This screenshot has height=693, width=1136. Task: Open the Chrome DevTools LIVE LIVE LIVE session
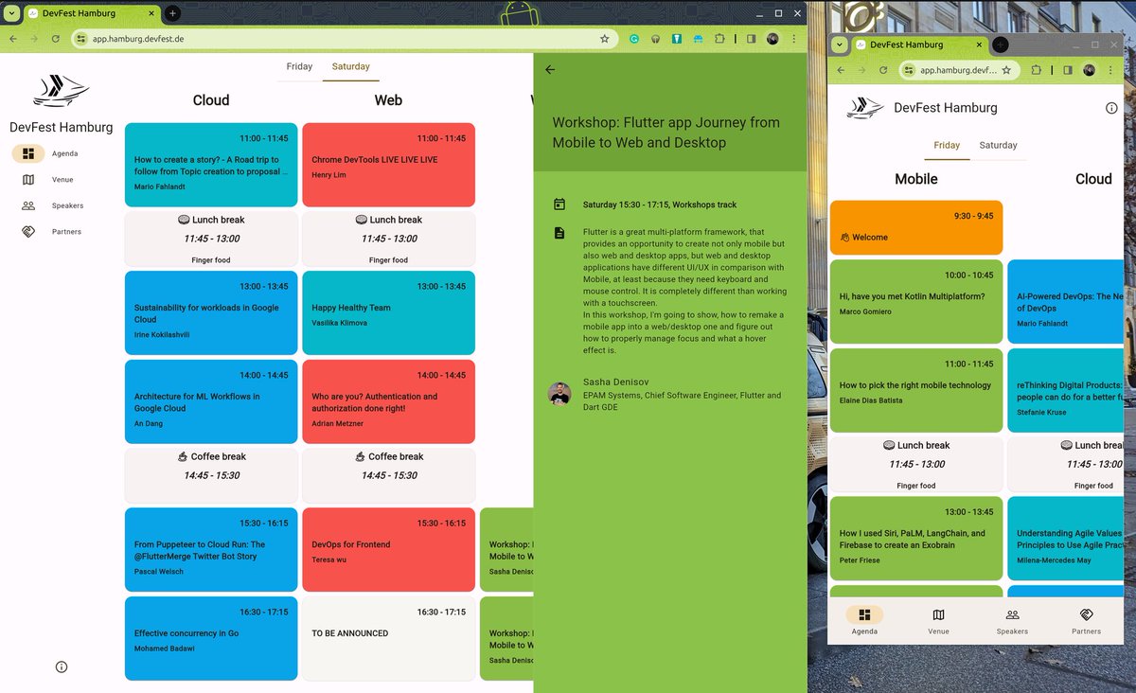click(388, 165)
